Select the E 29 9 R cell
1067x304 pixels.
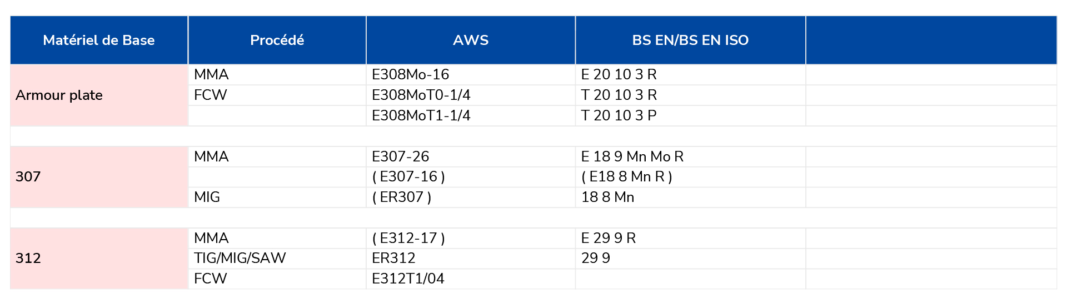(x=691, y=238)
